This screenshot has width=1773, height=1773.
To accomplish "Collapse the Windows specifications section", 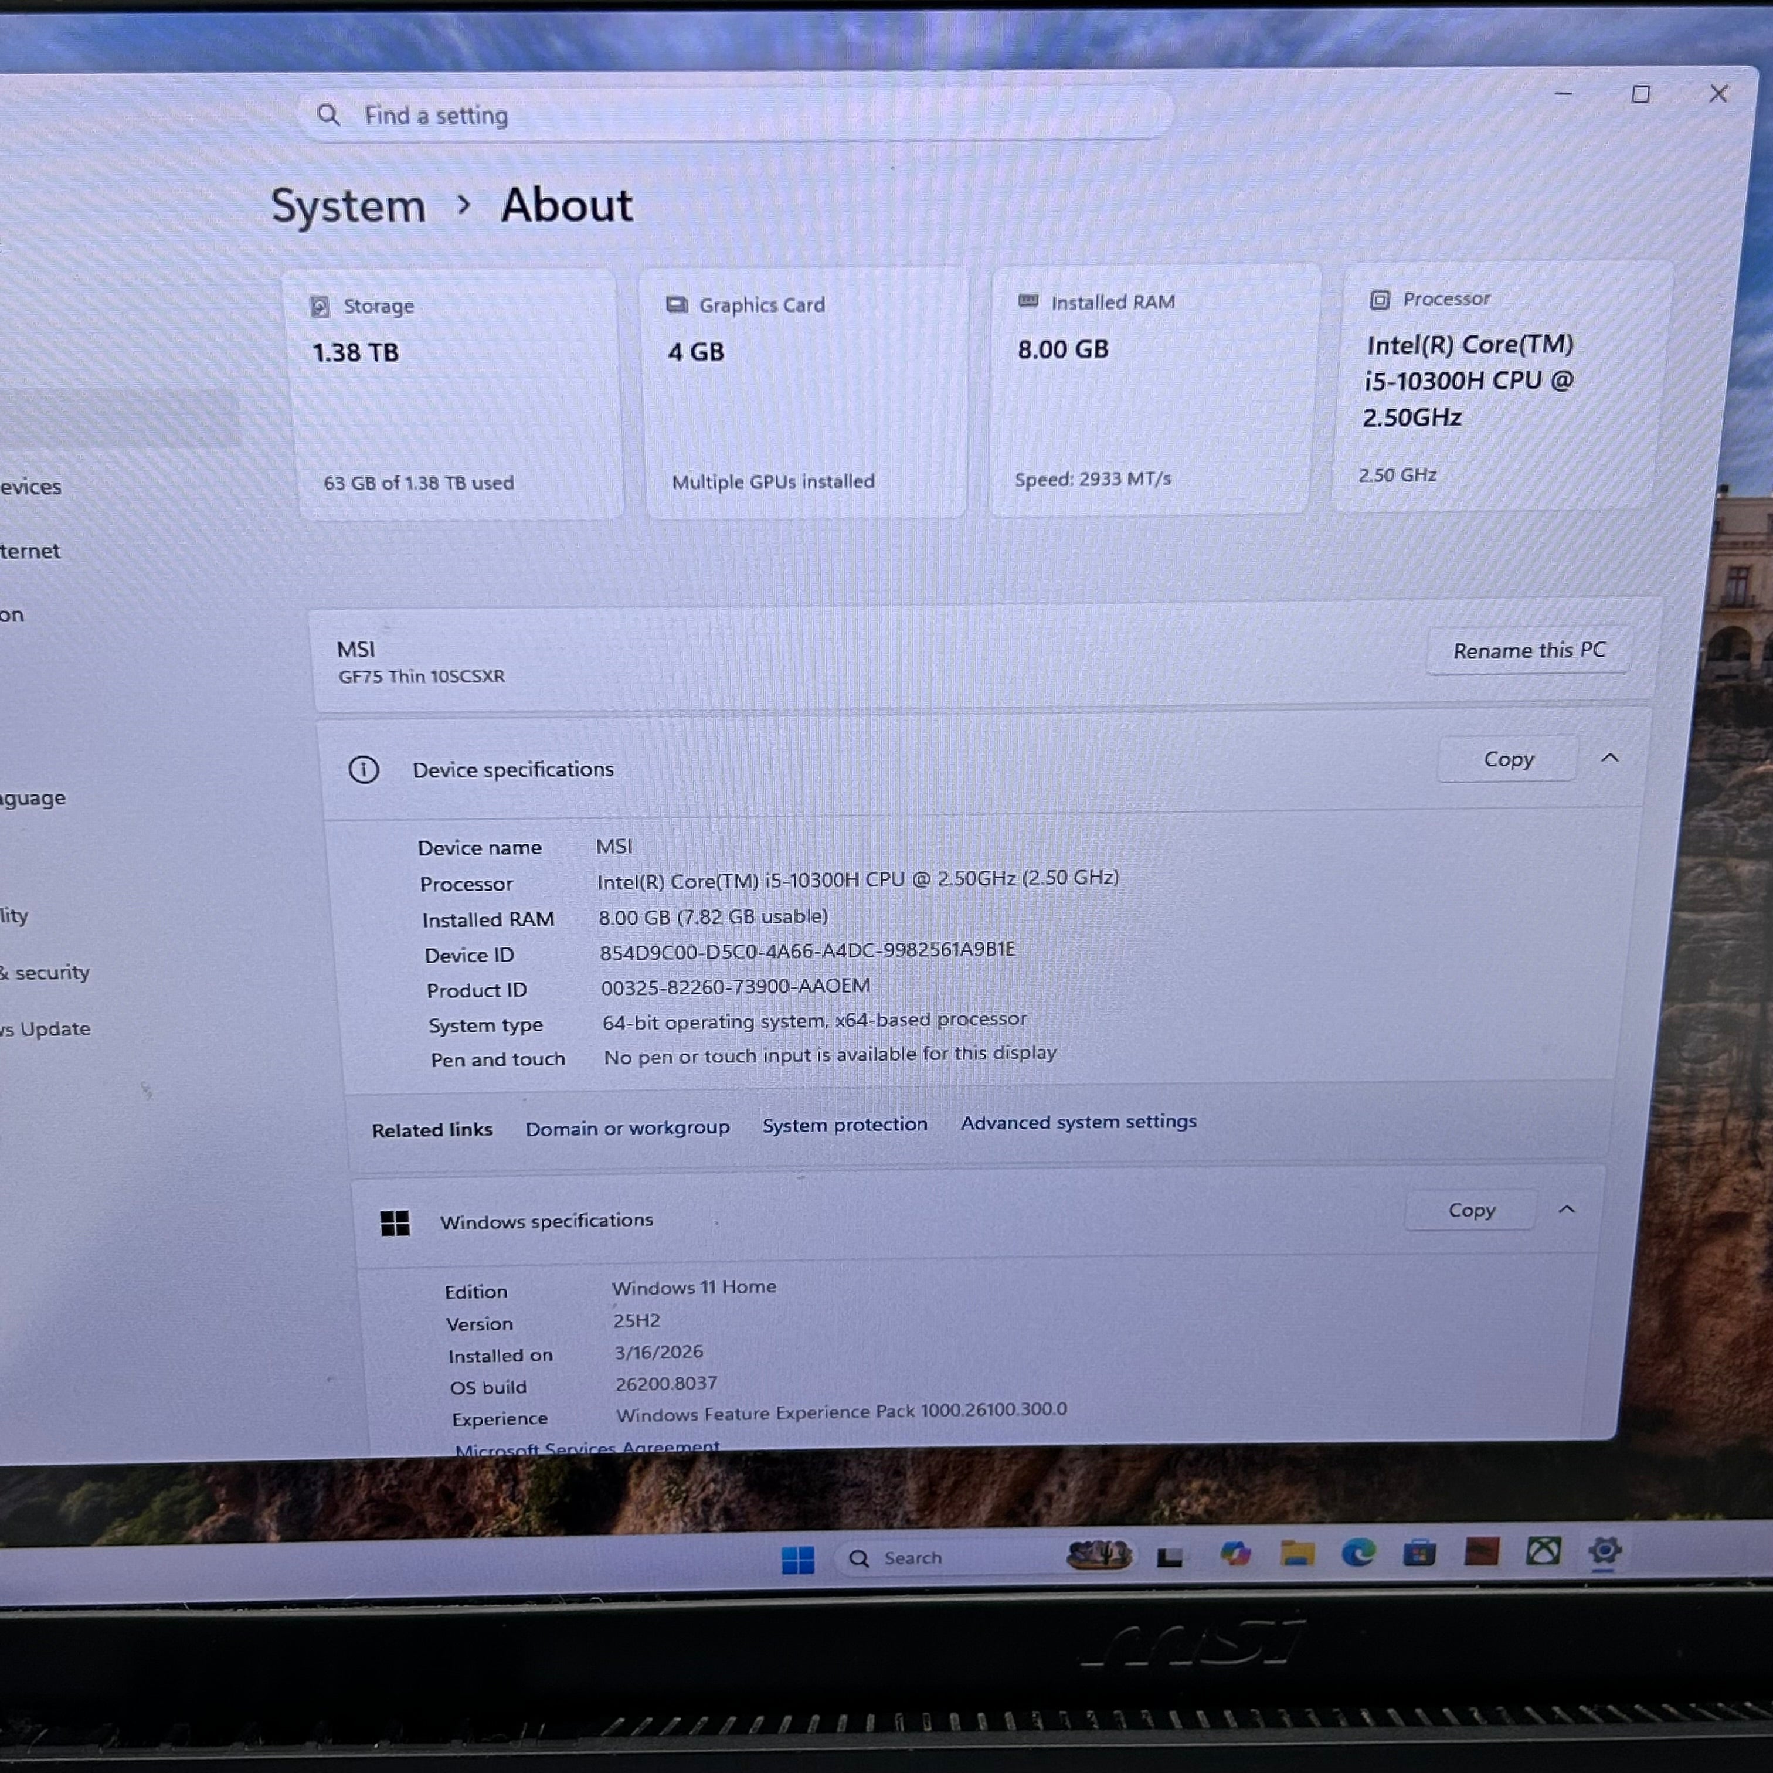I will tap(1567, 1210).
